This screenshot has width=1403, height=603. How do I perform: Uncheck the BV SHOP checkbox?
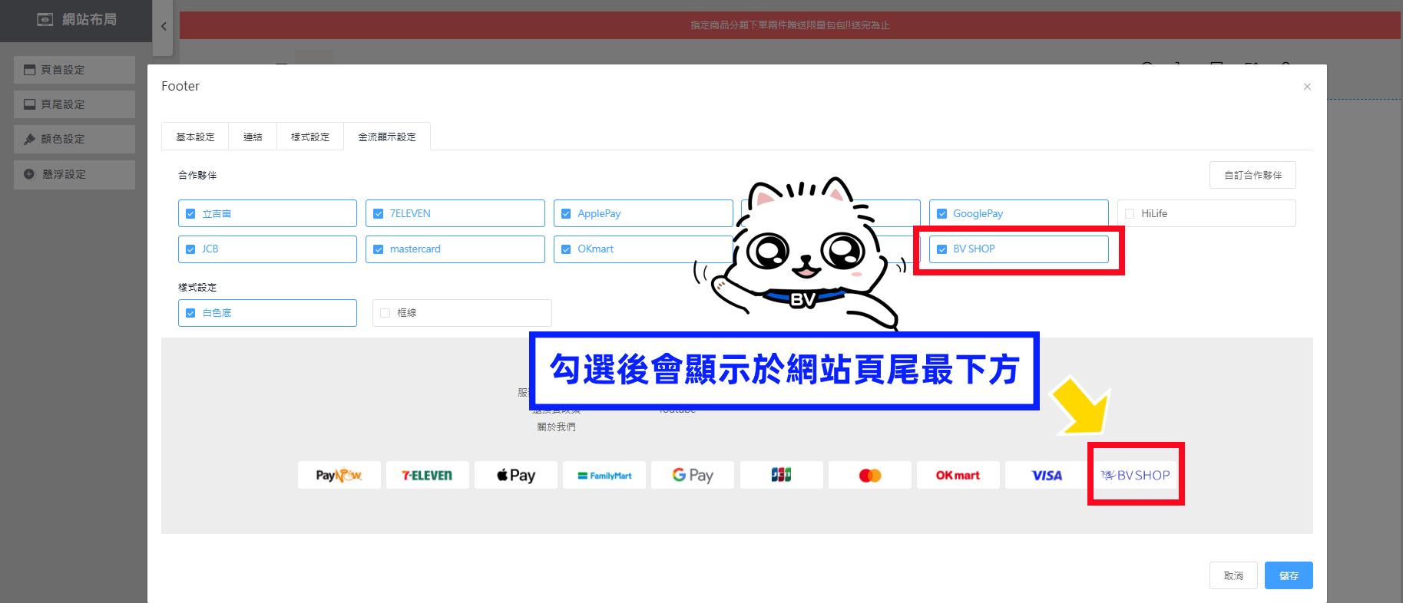pos(941,249)
